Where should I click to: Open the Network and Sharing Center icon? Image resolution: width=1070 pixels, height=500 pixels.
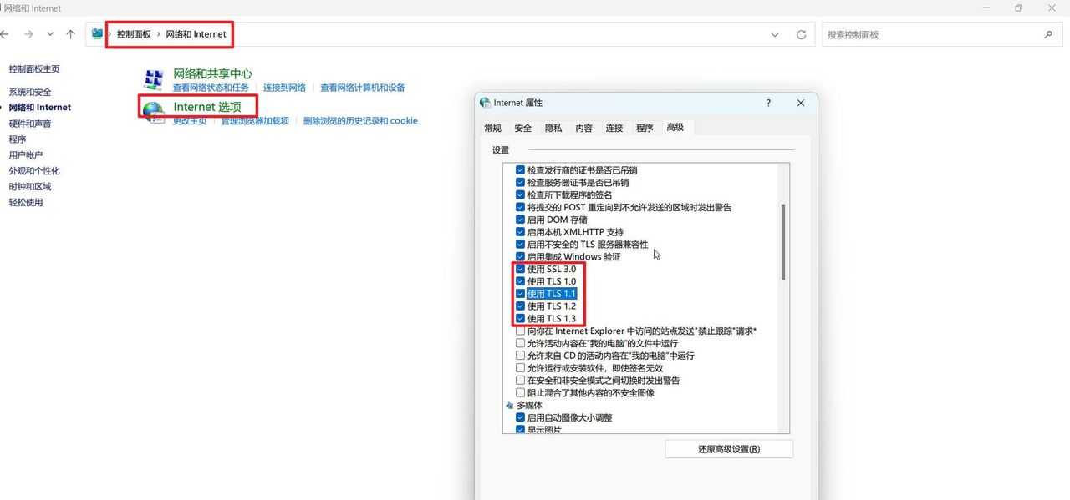pos(153,80)
